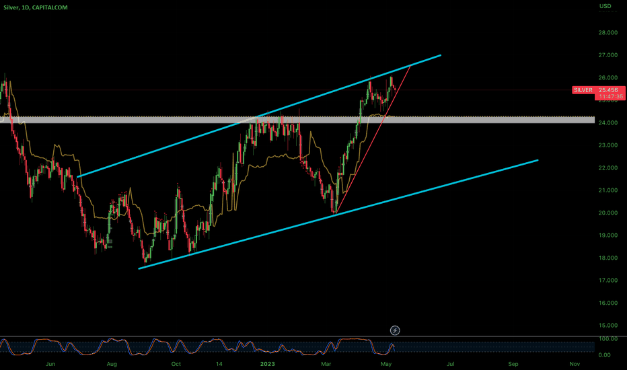
Task: Click the USD currency label
Action: click(x=605, y=6)
